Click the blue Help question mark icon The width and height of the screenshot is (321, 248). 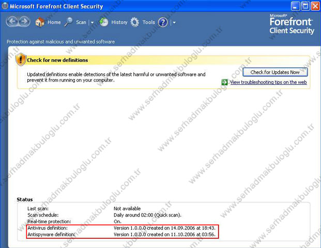pos(163,22)
